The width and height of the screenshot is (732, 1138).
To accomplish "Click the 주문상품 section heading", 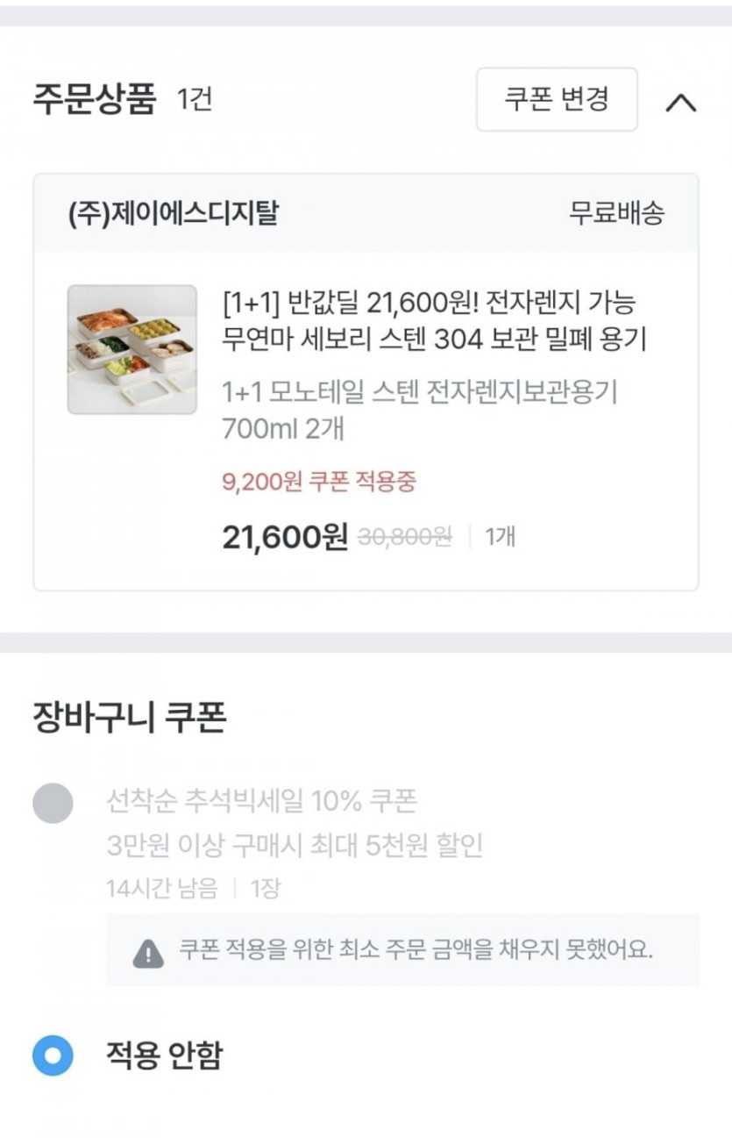I will (95, 99).
